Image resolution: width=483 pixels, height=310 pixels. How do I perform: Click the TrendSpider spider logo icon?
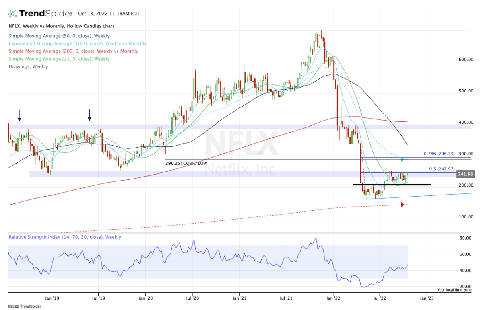tap(12, 14)
